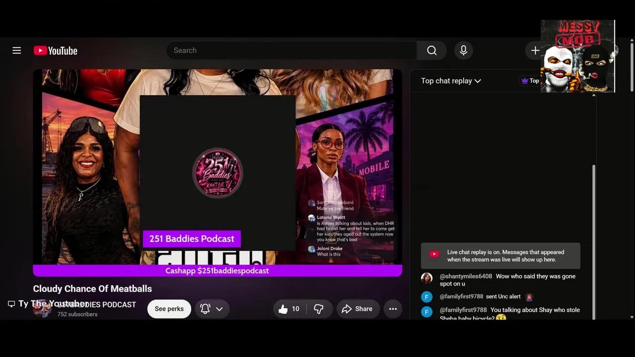This screenshot has width=635, height=357.
Task: Click the magnifier search button
Action: pos(432,51)
